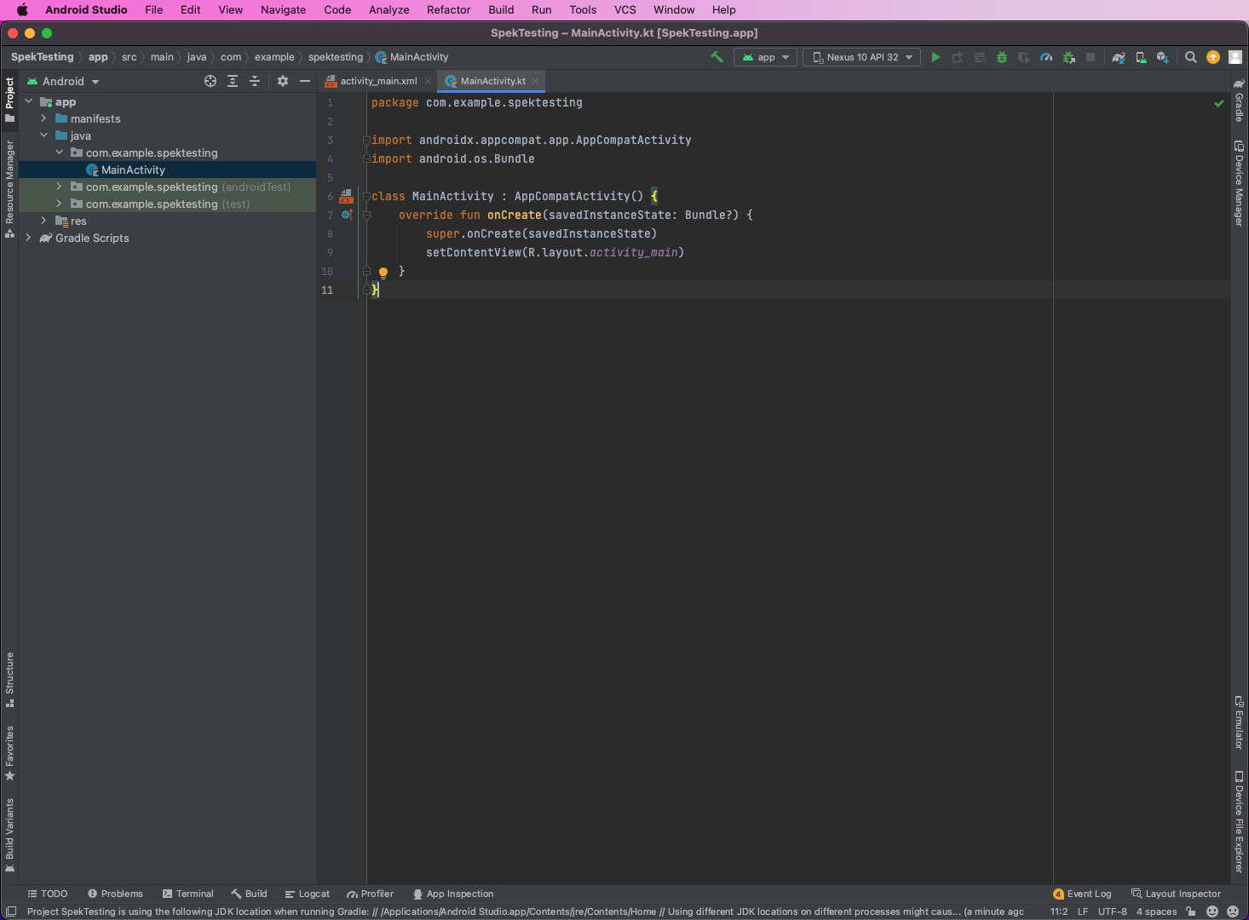Open the app run configuration dropdown

pos(765,57)
